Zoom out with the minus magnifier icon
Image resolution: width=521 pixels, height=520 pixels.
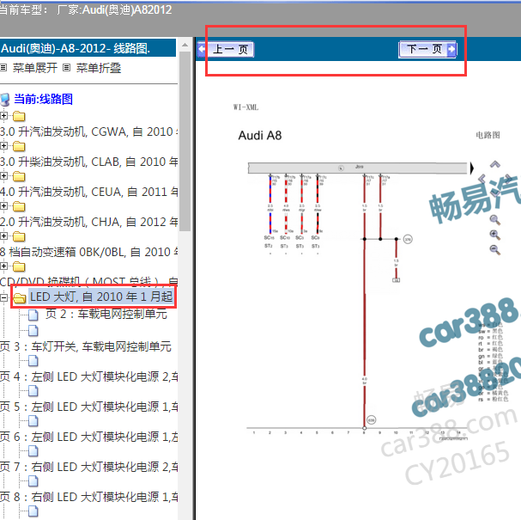coord(495,249)
